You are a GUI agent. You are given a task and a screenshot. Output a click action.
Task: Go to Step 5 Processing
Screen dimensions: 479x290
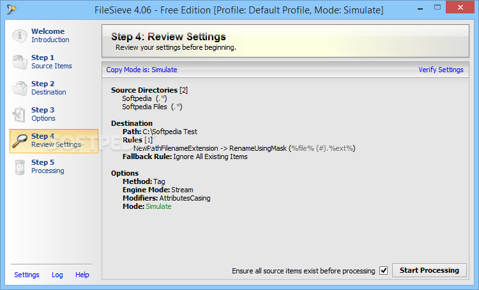[x=48, y=167]
